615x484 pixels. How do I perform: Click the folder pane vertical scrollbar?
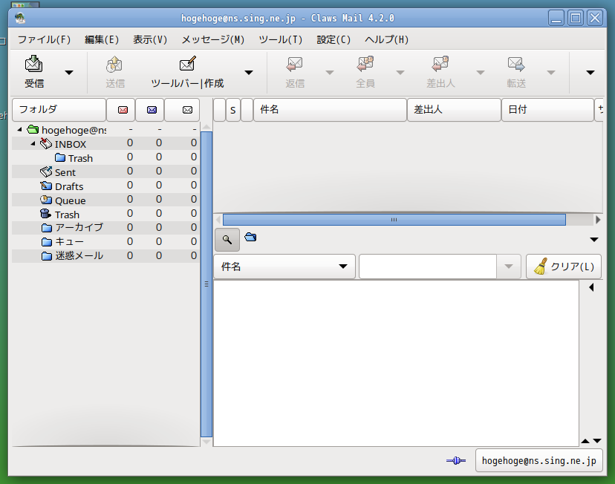[206, 284]
